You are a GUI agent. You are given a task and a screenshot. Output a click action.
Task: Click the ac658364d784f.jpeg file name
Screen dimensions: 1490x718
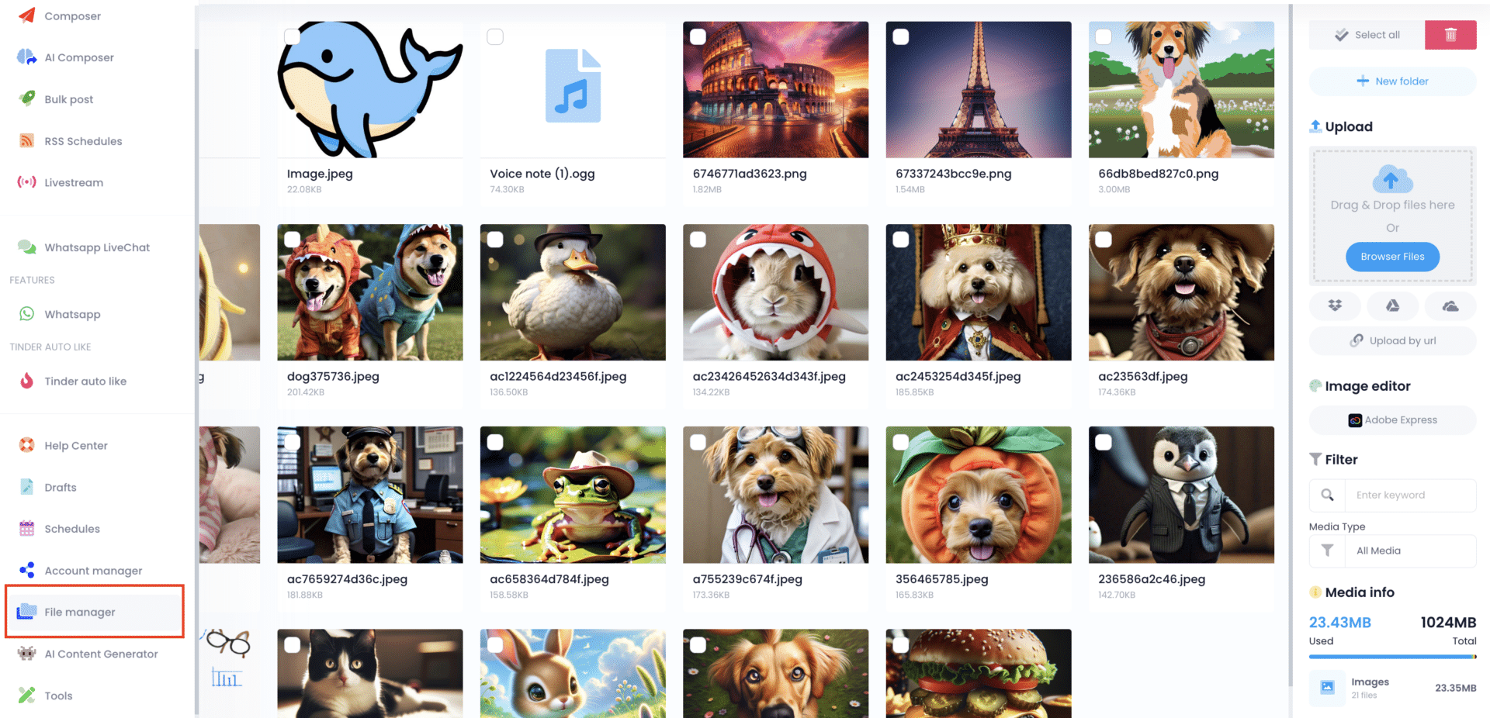[x=549, y=579]
